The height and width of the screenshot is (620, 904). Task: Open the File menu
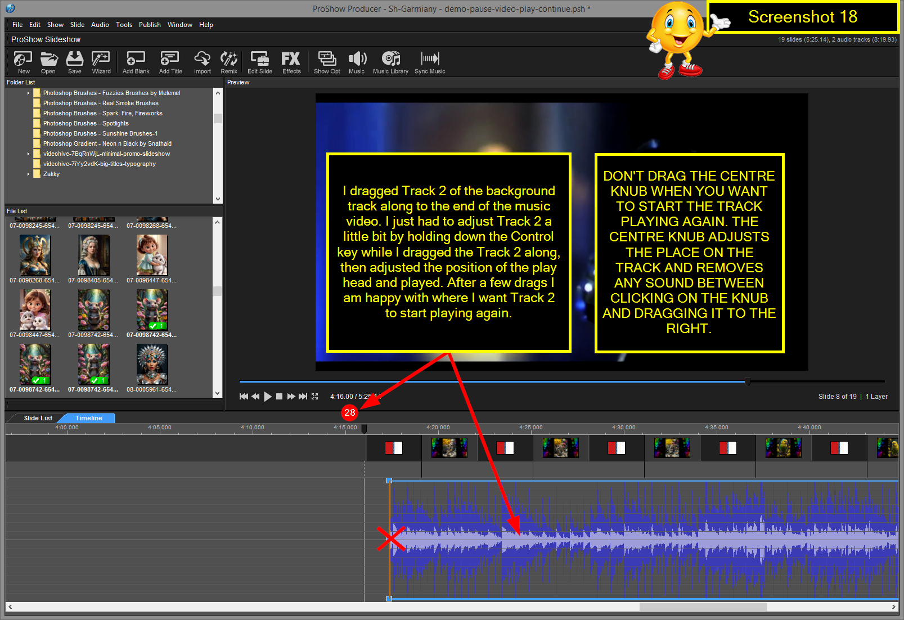click(x=17, y=25)
